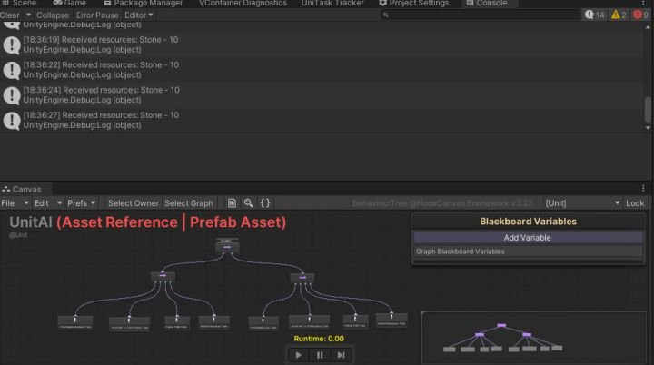Toggle Collapse in the console toolbar
654x365 pixels.
(x=53, y=15)
